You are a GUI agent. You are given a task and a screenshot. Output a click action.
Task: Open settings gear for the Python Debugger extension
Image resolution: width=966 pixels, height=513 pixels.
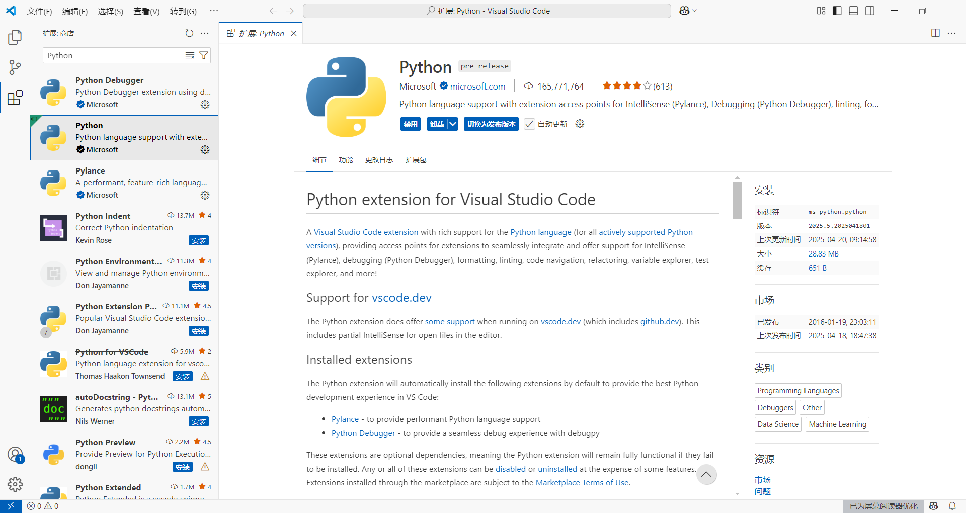(205, 105)
